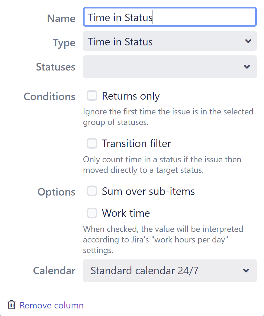The height and width of the screenshot is (316, 264).
Task: Click the Transition filter label text
Action: [136, 143]
